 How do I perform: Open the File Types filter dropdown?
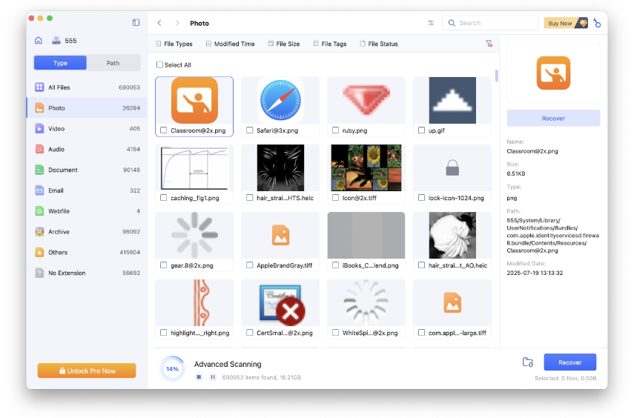coord(174,44)
